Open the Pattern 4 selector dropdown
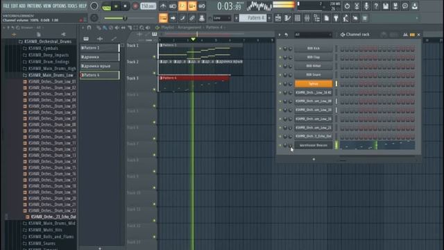444x250 pixels. point(254,18)
